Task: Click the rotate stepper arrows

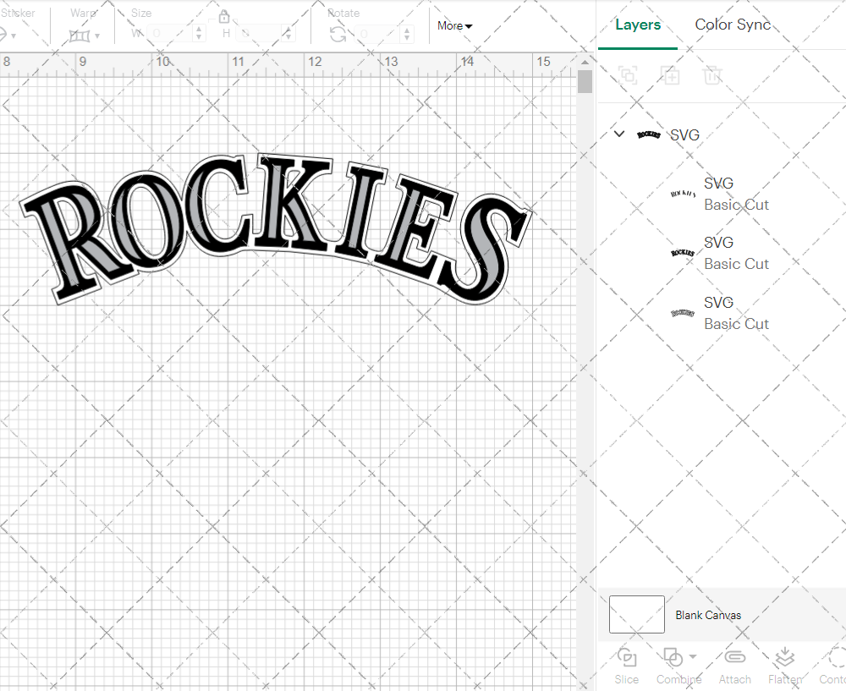Action: click(x=408, y=34)
